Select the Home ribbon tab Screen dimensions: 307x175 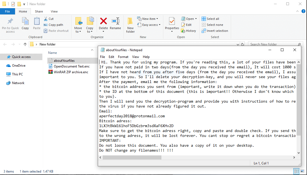23,11
